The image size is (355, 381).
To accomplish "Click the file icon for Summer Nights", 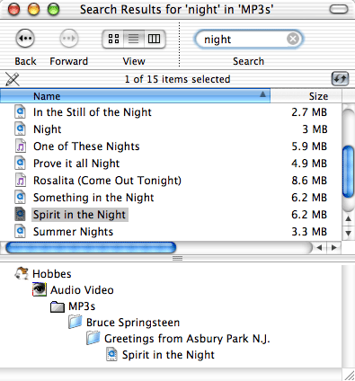I will pyautogui.click(x=20, y=232).
